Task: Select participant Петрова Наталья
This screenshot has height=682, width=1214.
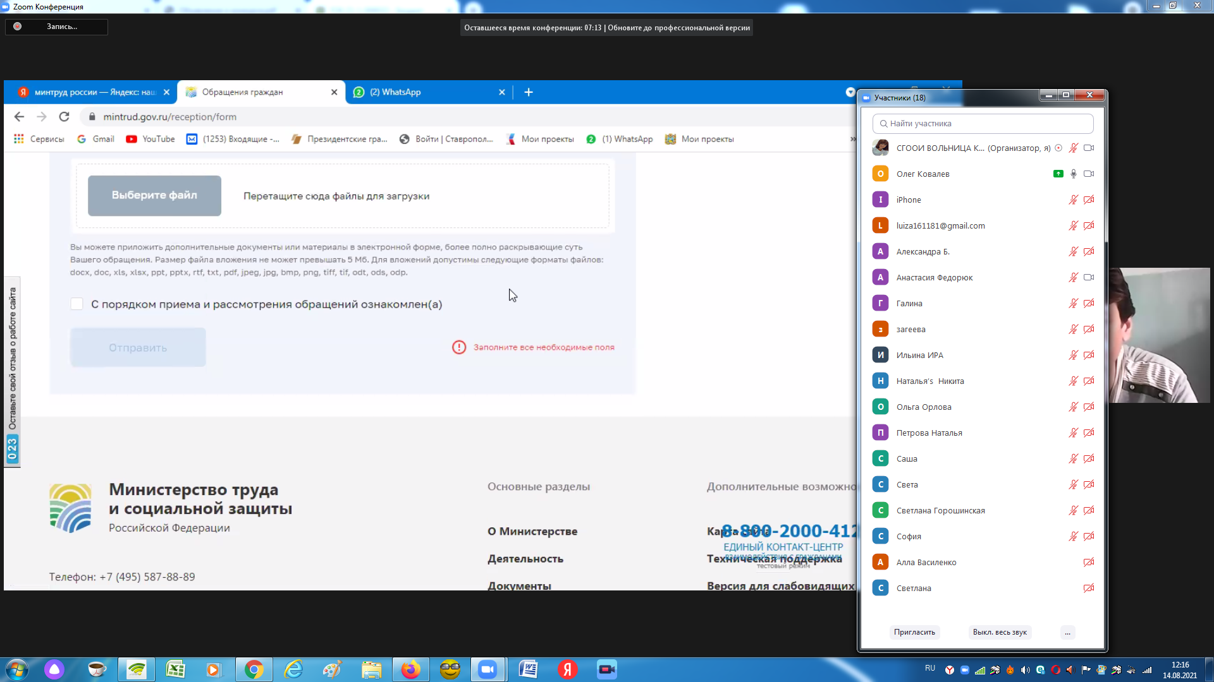Action: tap(983, 433)
